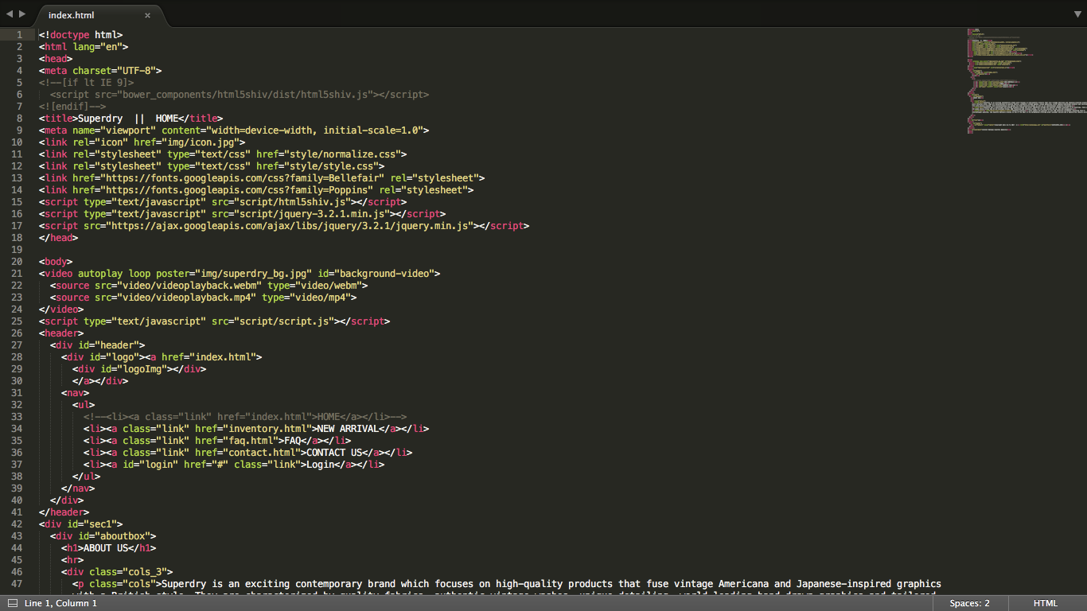This screenshot has width=1087, height=611.
Task: Click the div class="cols_3" line
Action: (x=117, y=572)
